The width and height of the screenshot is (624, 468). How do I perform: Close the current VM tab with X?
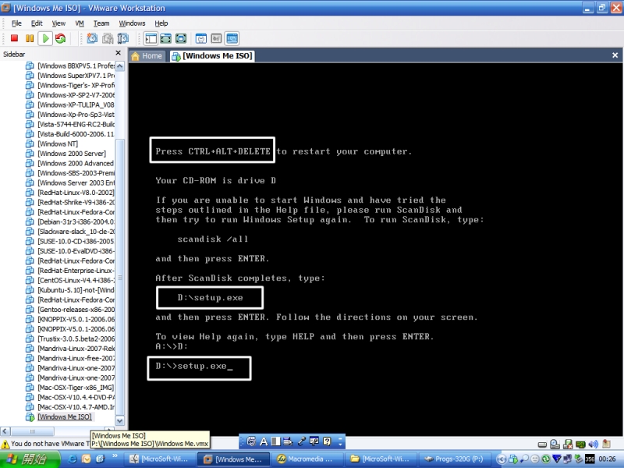pyautogui.click(x=615, y=55)
